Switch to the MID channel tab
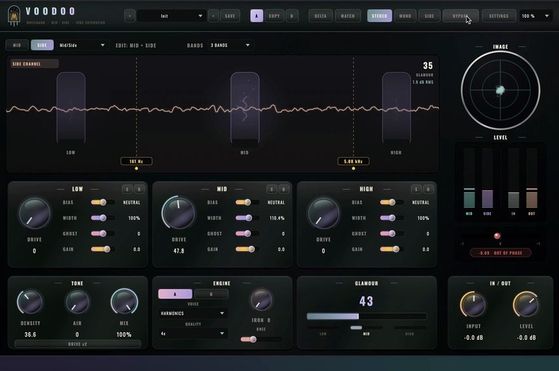Image resolution: width=559 pixels, height=371 pixels. pyautogui.click(x=17, y=45)
